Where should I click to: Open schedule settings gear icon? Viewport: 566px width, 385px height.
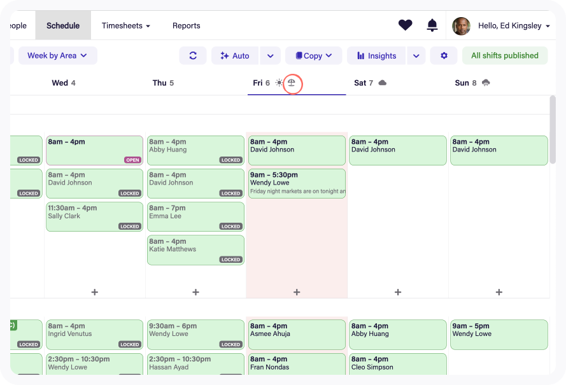pyautogui.click(x=444, y=56)
